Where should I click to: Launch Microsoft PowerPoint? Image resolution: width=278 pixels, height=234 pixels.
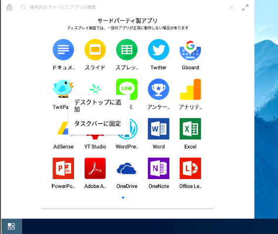pyautogui.click(x=63, y=168)
